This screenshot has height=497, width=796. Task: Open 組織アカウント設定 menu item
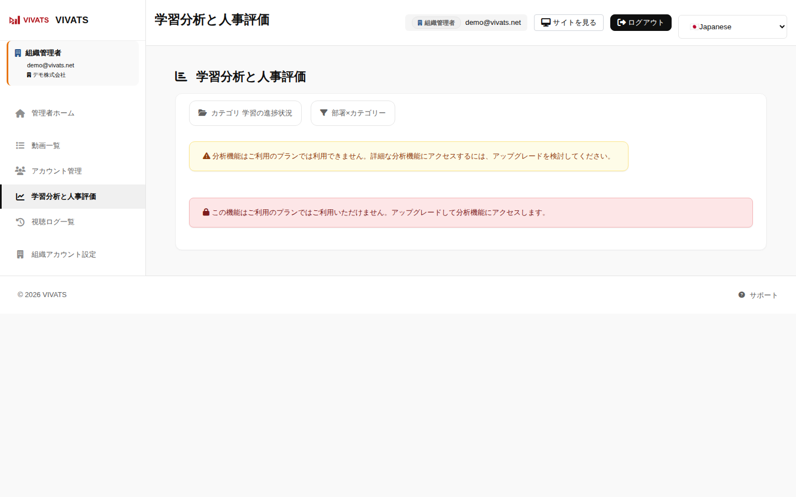(x=73, y=255)
